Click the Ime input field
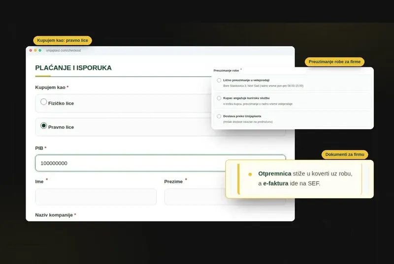Screen dimensions: 394x264 point(96,197)
